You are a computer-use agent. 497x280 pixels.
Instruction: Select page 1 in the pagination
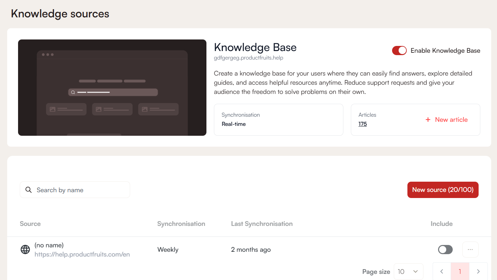[x=460, y=271]
